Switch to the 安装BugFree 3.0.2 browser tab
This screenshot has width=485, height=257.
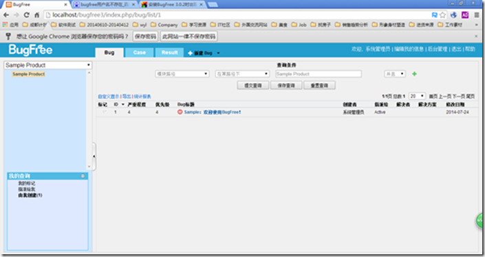pos(172,5)
